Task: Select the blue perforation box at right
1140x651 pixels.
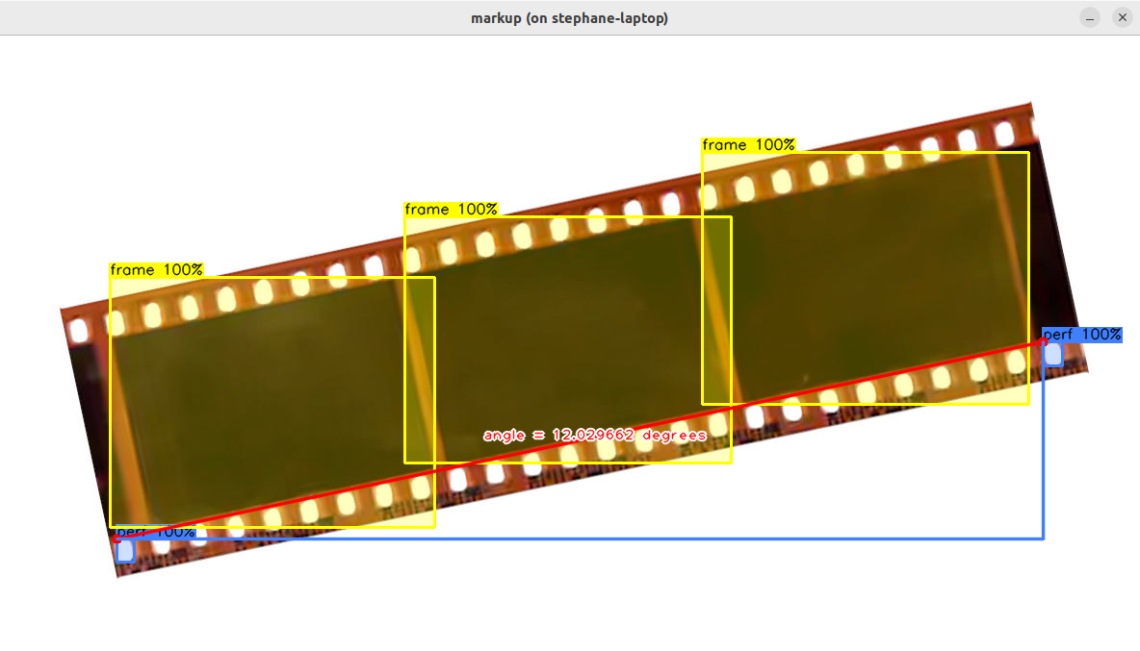Action: [x=1053, y=354]
